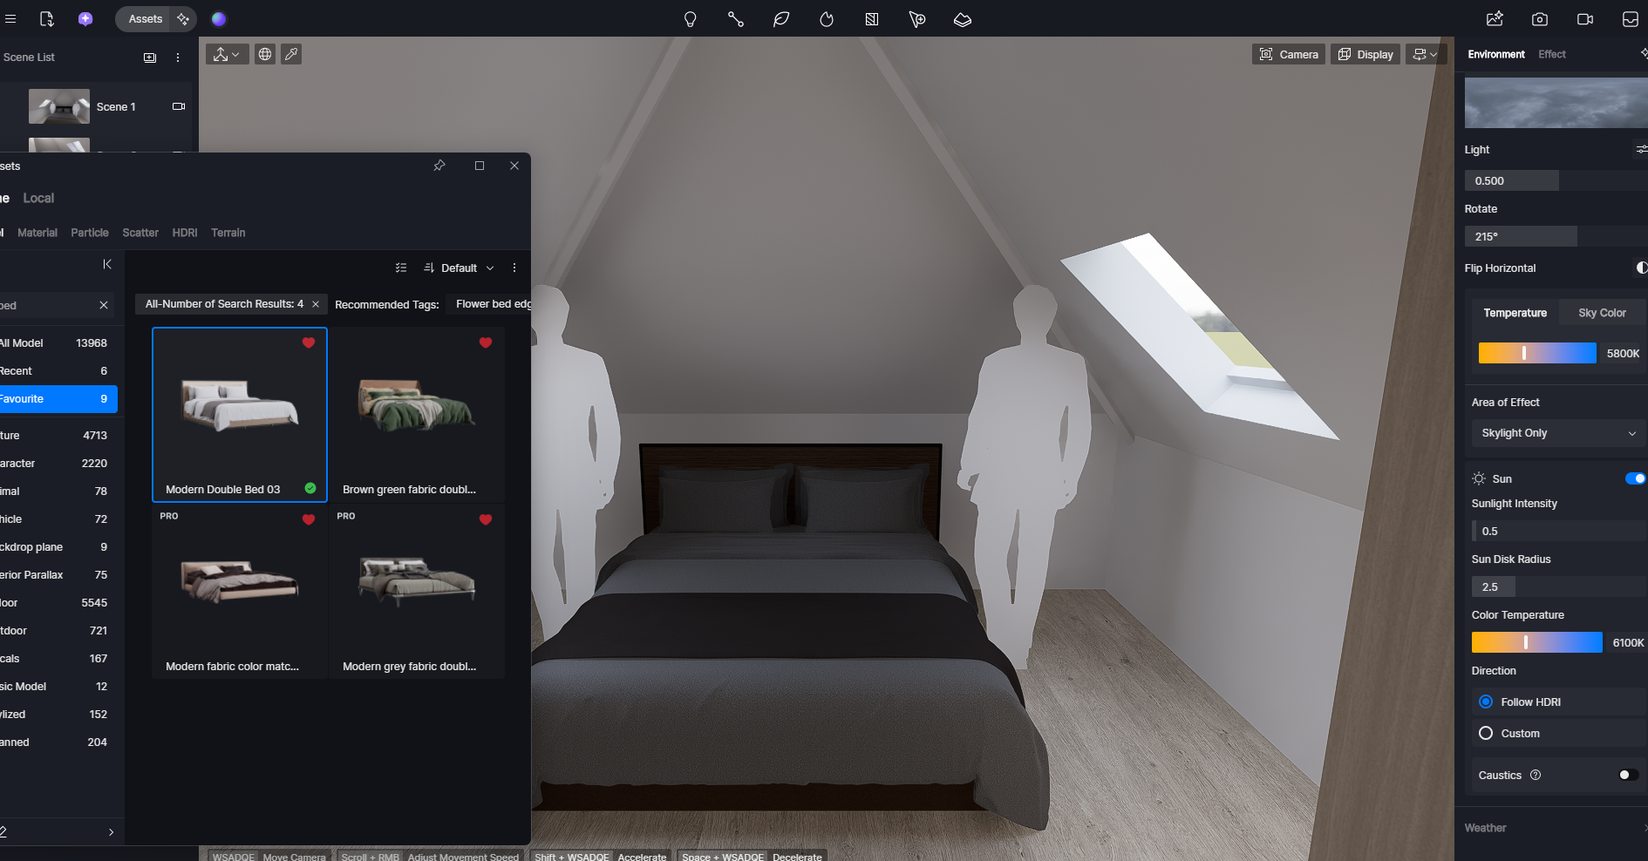Viewport: 1648px width, 861px height.
Task: Expand the gizmo transform dropdown in viewport
Action: click(227, 54)
